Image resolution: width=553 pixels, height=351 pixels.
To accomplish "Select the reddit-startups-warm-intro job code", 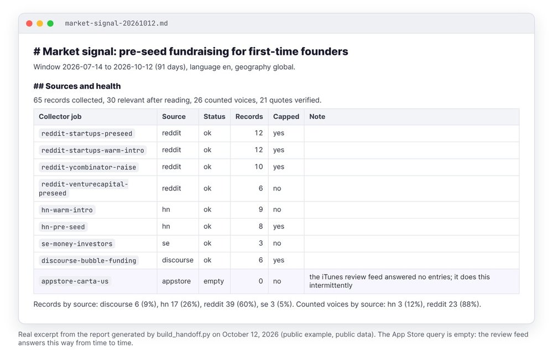I will 93,151.
